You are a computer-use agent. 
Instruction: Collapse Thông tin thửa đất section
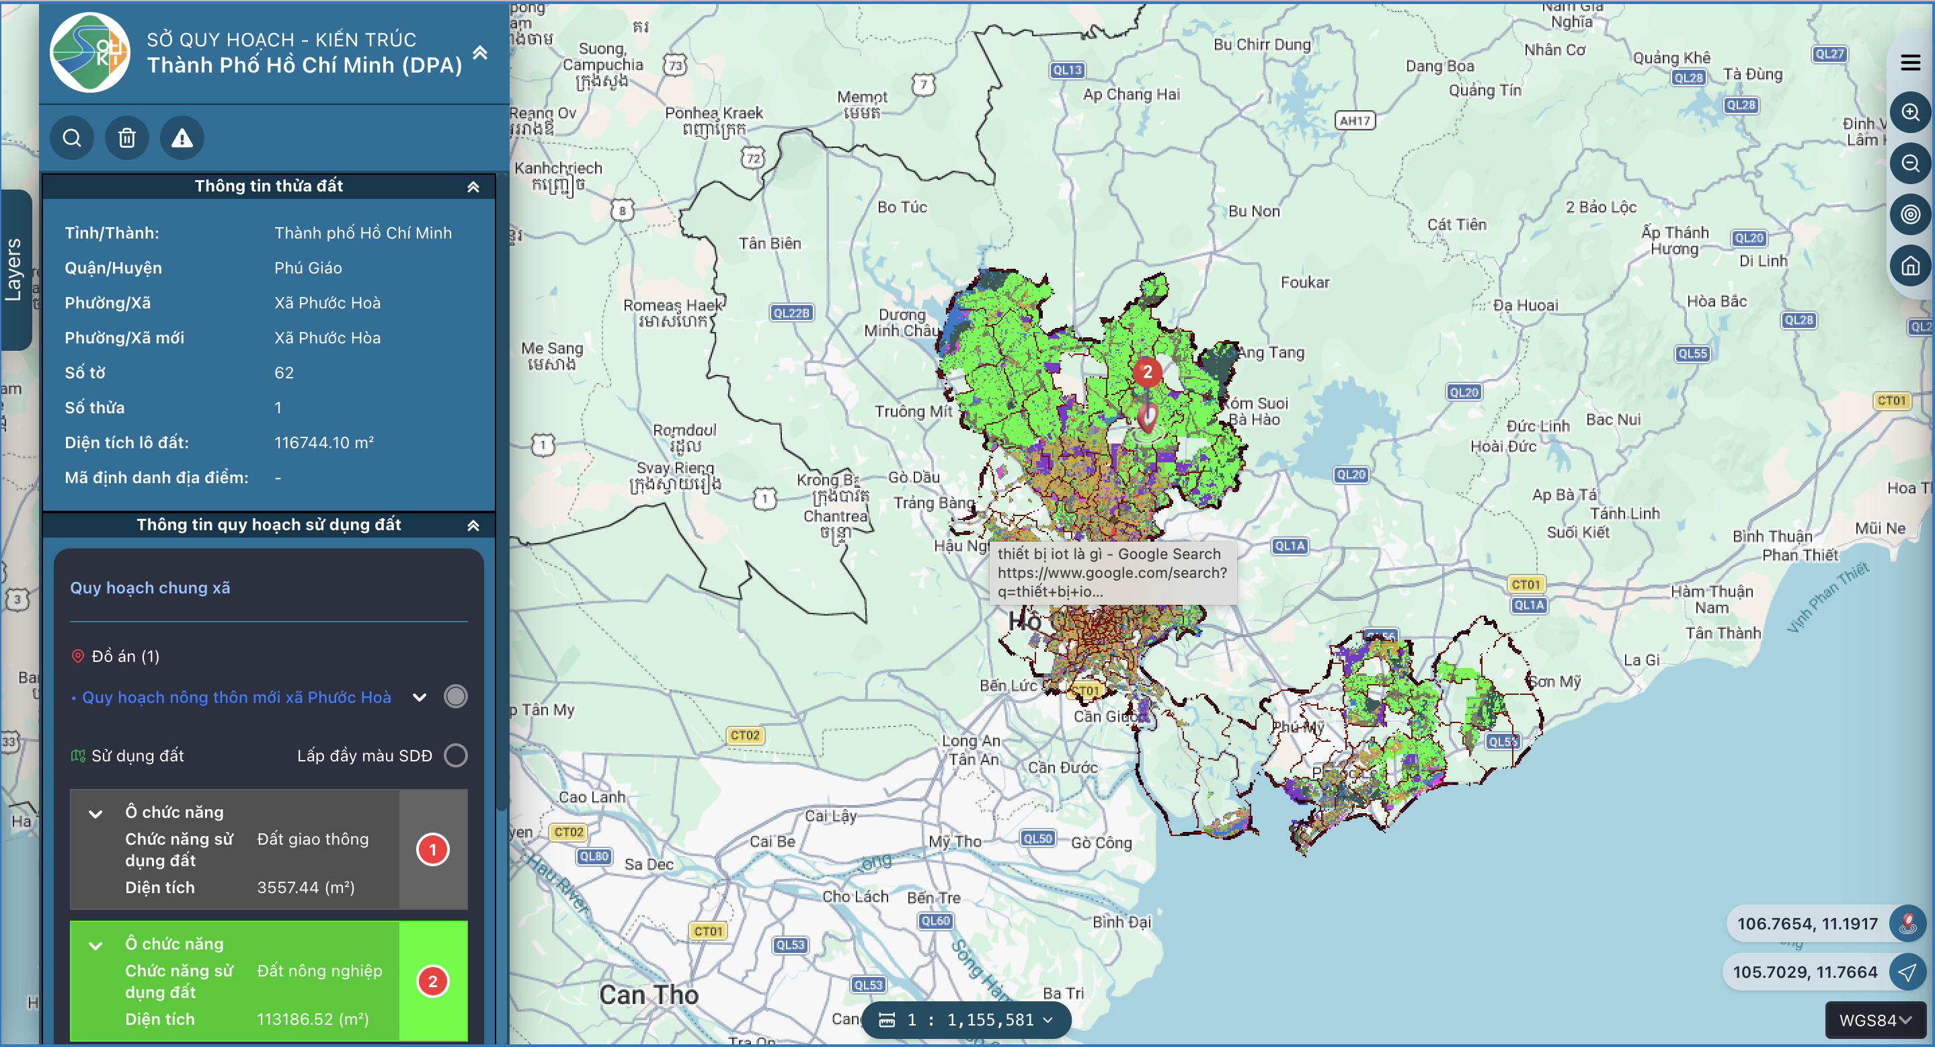(x=473, y=187)
